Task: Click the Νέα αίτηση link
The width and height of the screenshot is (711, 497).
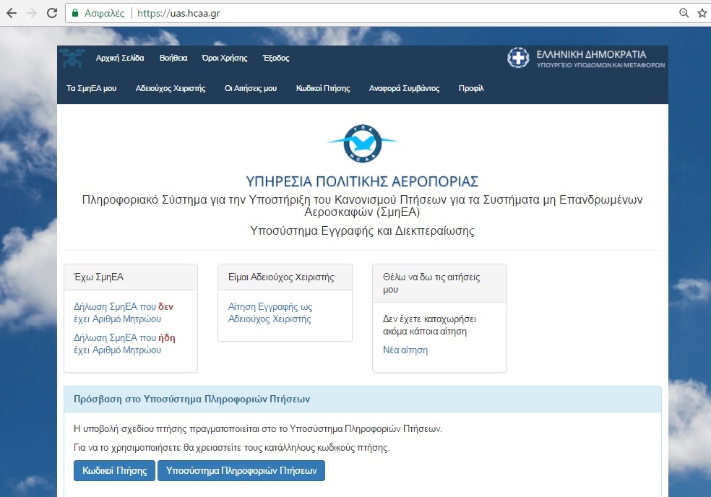Action: click(x=405, y=350)
